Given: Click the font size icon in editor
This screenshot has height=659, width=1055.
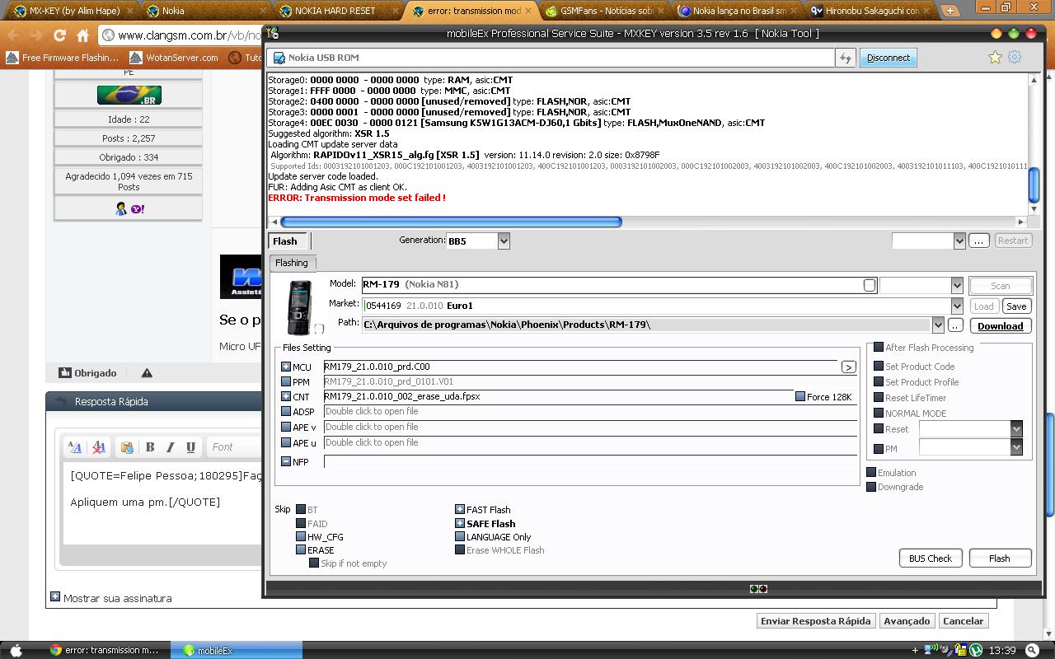Looking at the screenshot, I should click(75, 447).
